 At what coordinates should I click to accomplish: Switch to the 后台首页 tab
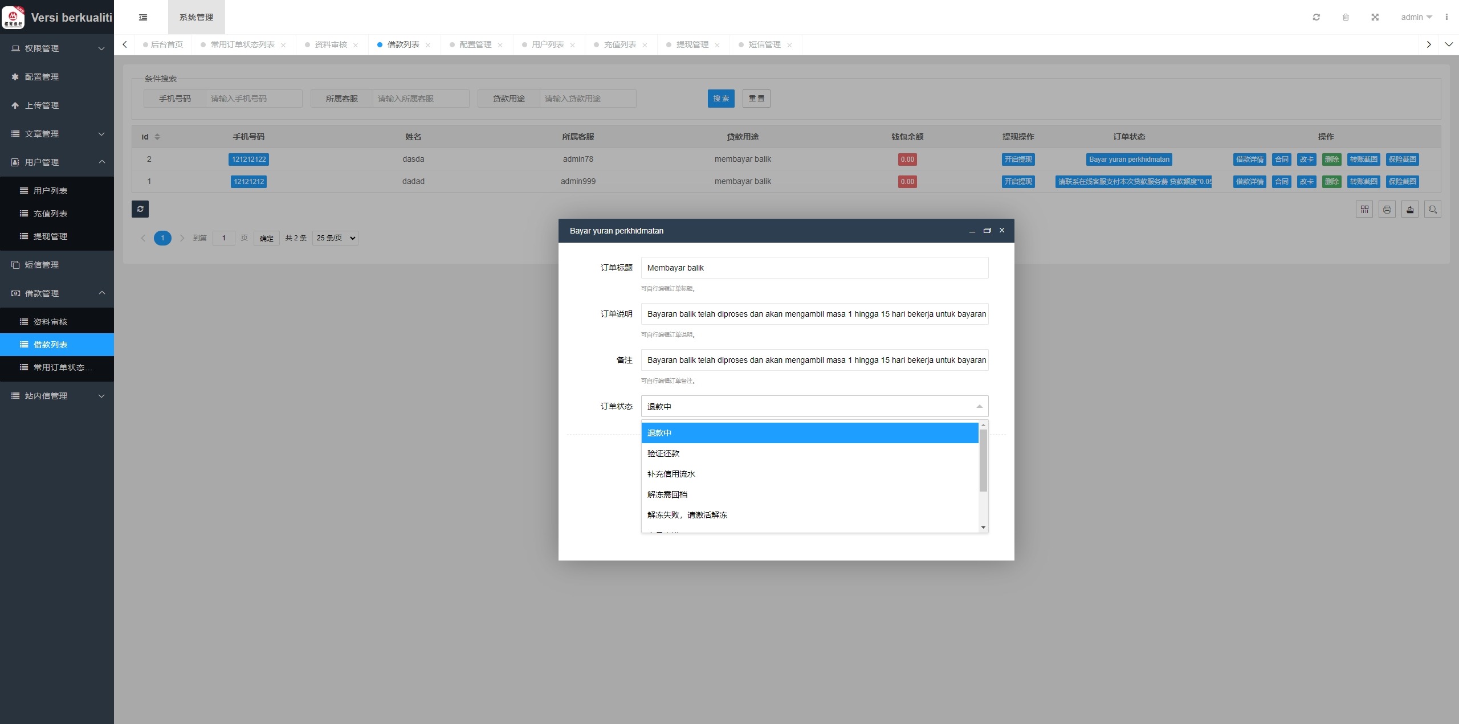pos(163,44)
